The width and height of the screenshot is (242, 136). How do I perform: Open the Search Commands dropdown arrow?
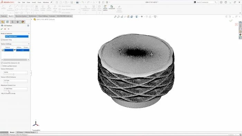[x=217, y=2]
